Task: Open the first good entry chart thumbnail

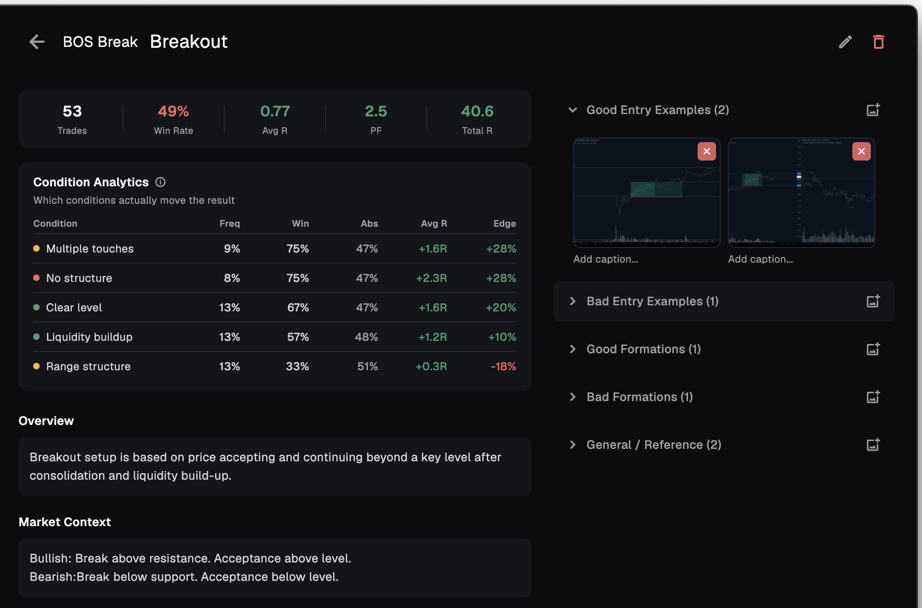Action: click(x=647, y=192)
